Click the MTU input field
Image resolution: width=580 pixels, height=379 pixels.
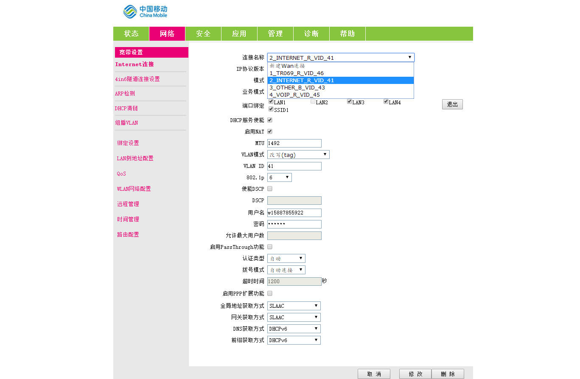click(294, 143)
